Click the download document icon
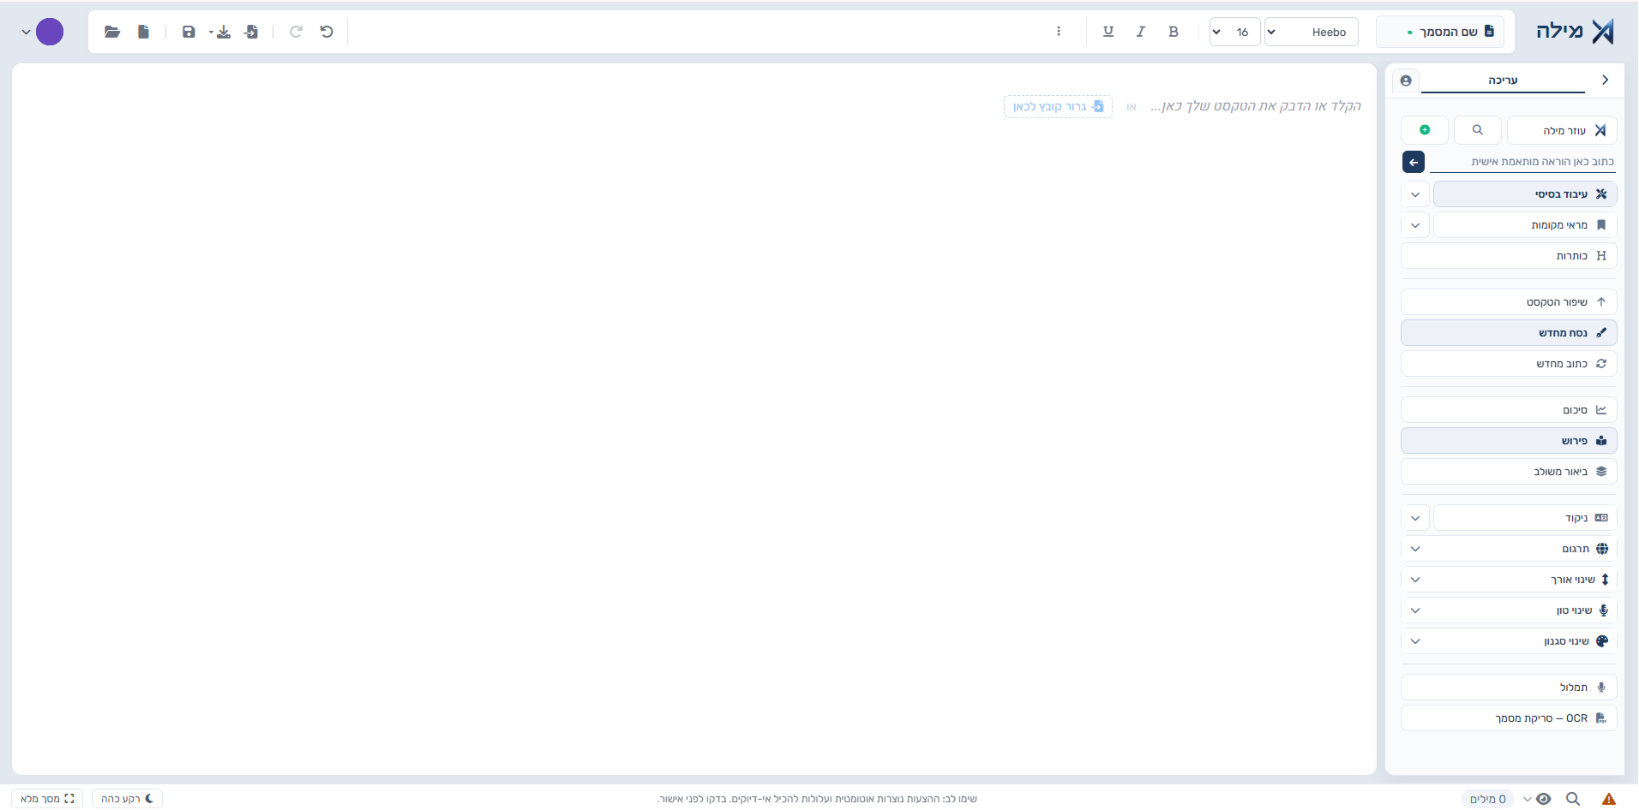Screen dimensions: 1639x810 pos(223,32)
